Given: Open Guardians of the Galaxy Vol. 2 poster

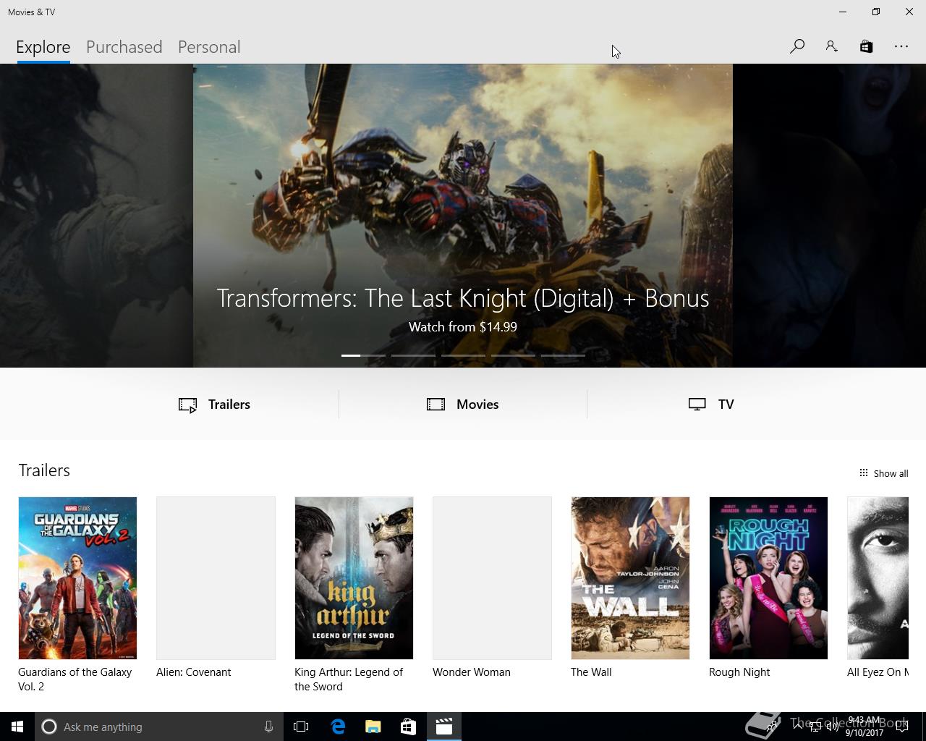Looking at the screenshot, I should coord(77,578).
